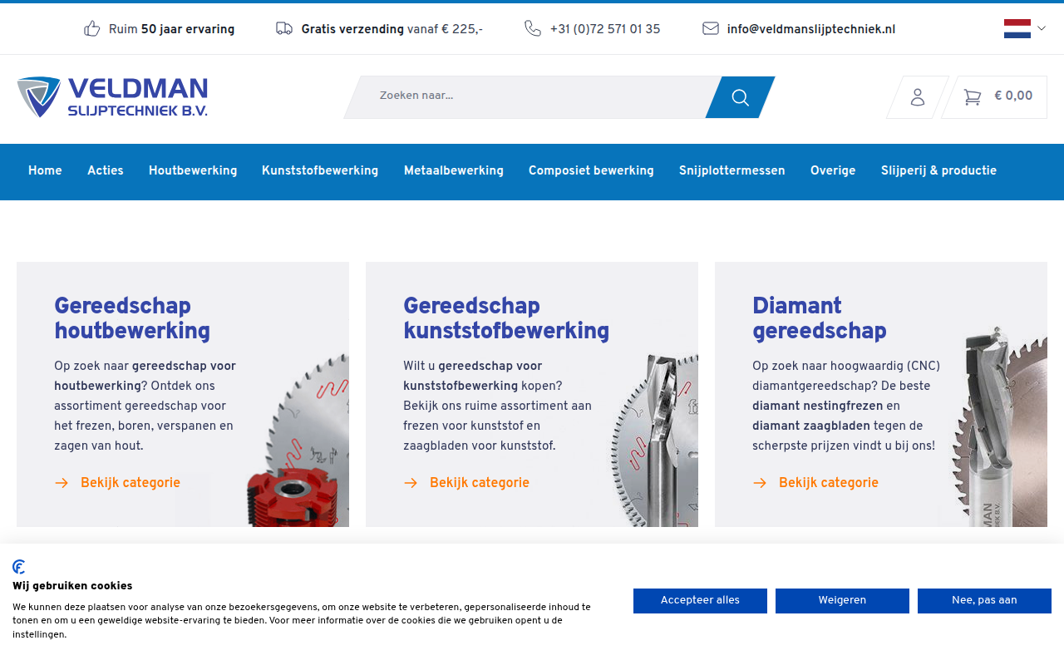The image size is (1064, 665).
Task: Click the thumbs-up icon beside 50 jaar ervaring
Action: [92, 29]
